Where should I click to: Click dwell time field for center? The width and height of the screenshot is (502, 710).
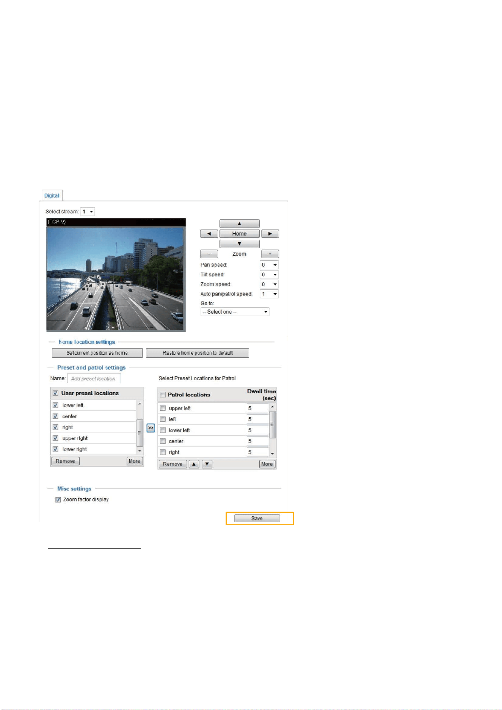[x=258, y=441]
